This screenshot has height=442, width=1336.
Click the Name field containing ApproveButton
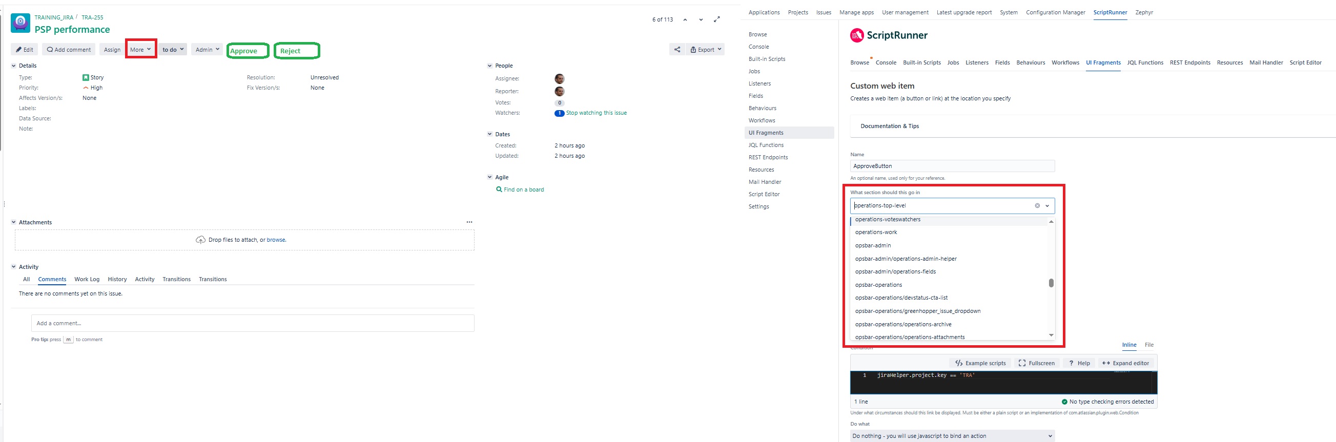(952, 166)
